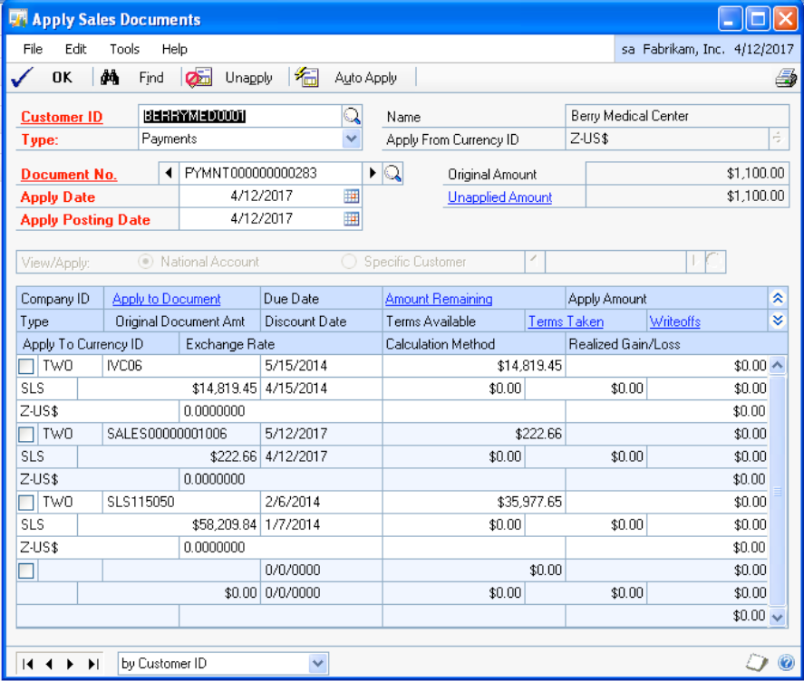Open the Apply Date calendar picker

point(352,197)
